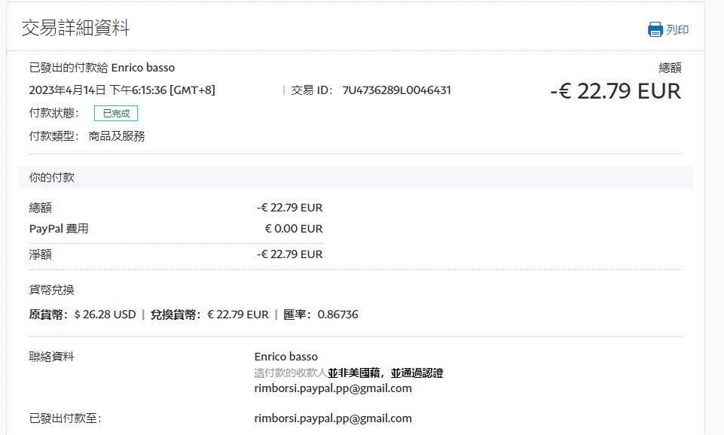Screen dimensions: 724x435
Task: Click the 已完成 status badge
Action: [116, 114]
